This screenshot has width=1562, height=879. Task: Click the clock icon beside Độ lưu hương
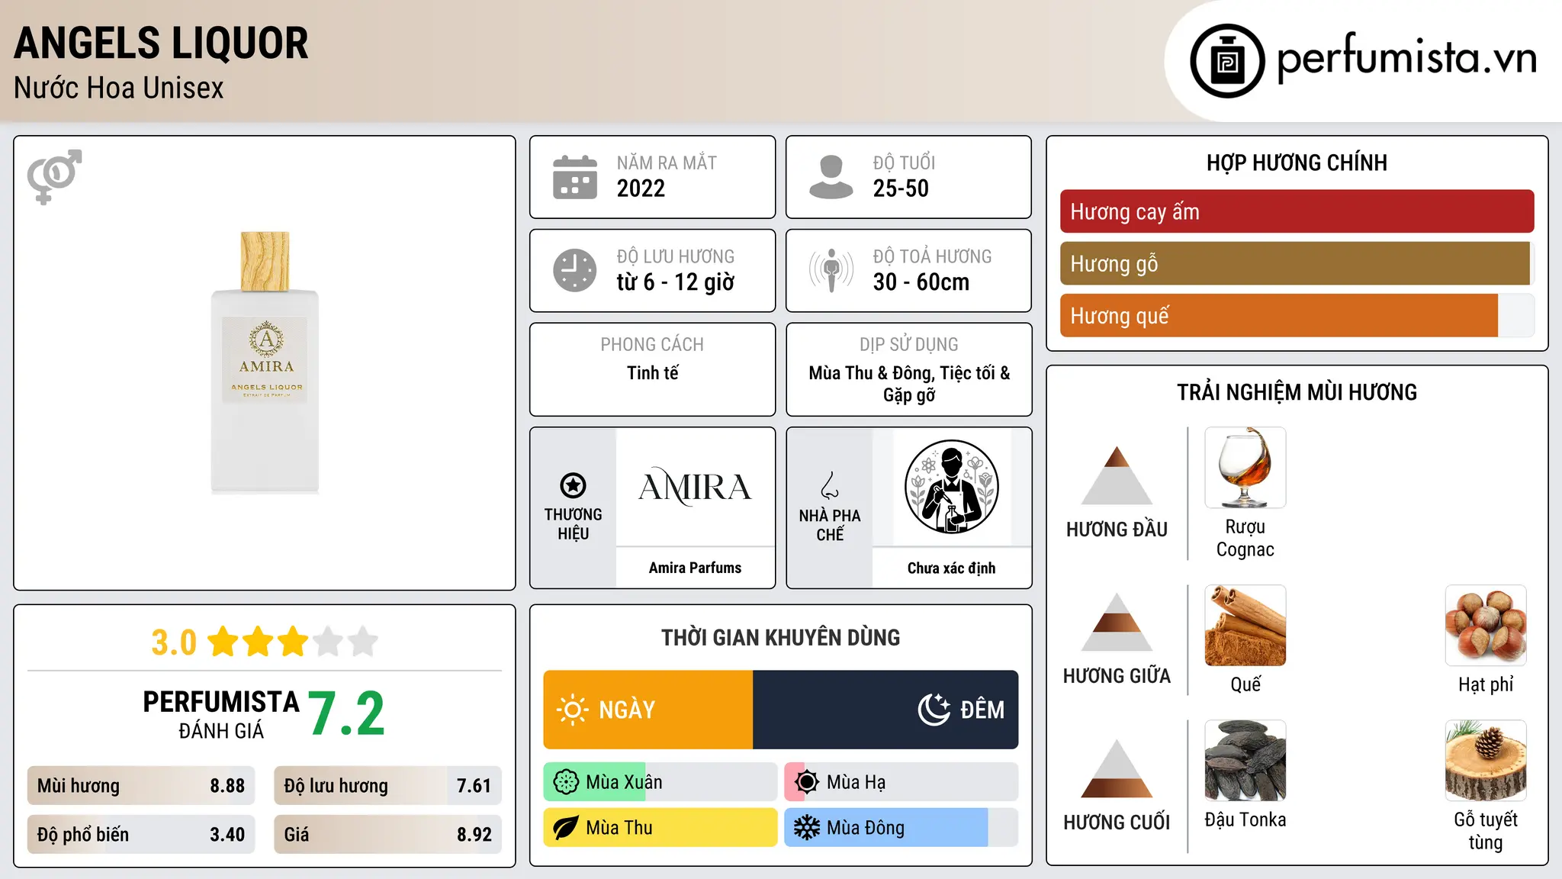pyautogui.click(x=575, y=270)
